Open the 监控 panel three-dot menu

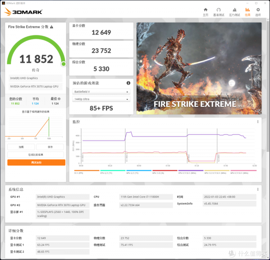[x=258, y=122]
